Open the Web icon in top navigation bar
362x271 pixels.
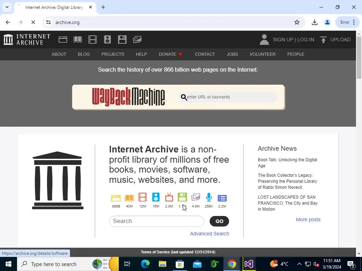click(x=63, y=40)
